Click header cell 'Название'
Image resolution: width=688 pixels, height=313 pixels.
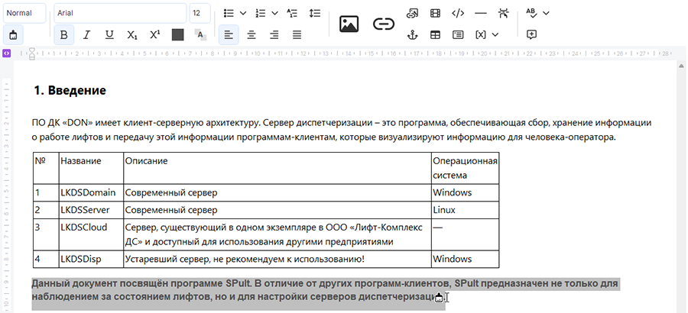coord(91,169)
